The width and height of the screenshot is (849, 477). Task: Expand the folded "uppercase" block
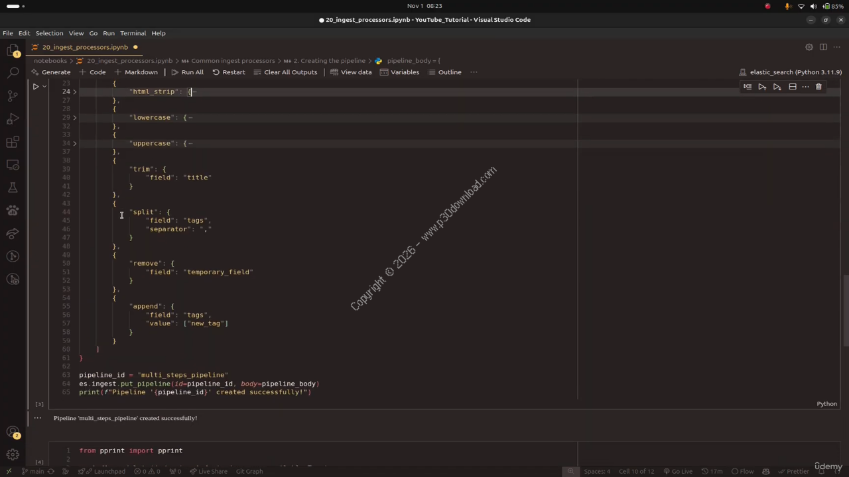pos(74,143)
